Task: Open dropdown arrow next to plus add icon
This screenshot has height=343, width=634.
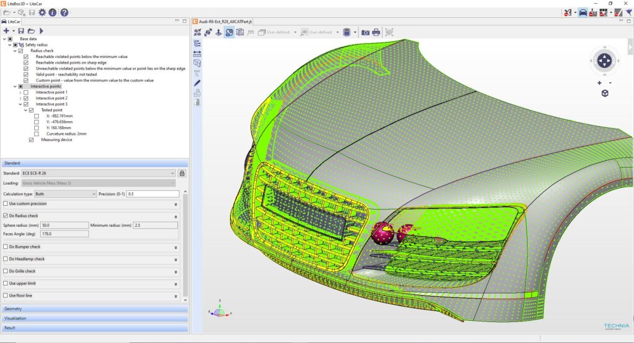Action: point(14,31)
